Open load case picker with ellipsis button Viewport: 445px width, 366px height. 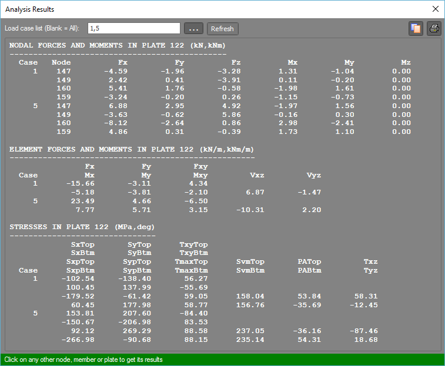pyautogui.click(x=193, y=29)
